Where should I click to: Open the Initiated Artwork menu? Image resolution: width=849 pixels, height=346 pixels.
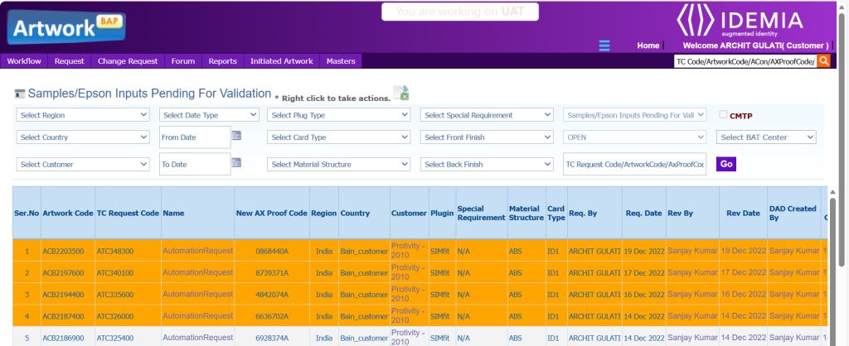[282, 61]
